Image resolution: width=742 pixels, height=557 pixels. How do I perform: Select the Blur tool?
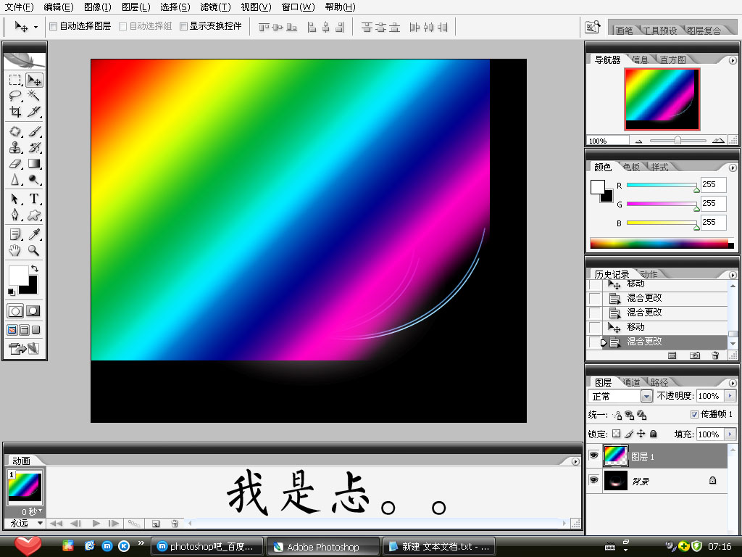15,180
